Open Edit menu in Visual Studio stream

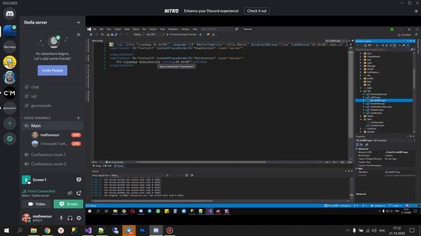101,29
